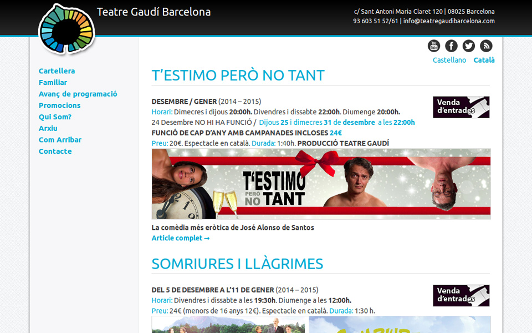Open the Facebook social icon
This screenshot has height=333, width=532.
(x=451, y=46)
